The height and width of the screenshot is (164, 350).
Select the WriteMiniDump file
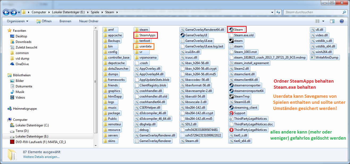[x=325, y=57]
